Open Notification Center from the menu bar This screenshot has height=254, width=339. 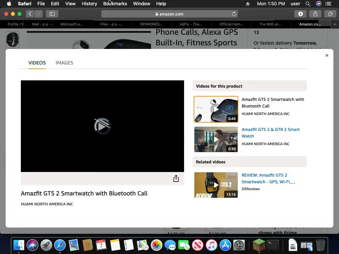pyautogui.click(x=328, y=4)
